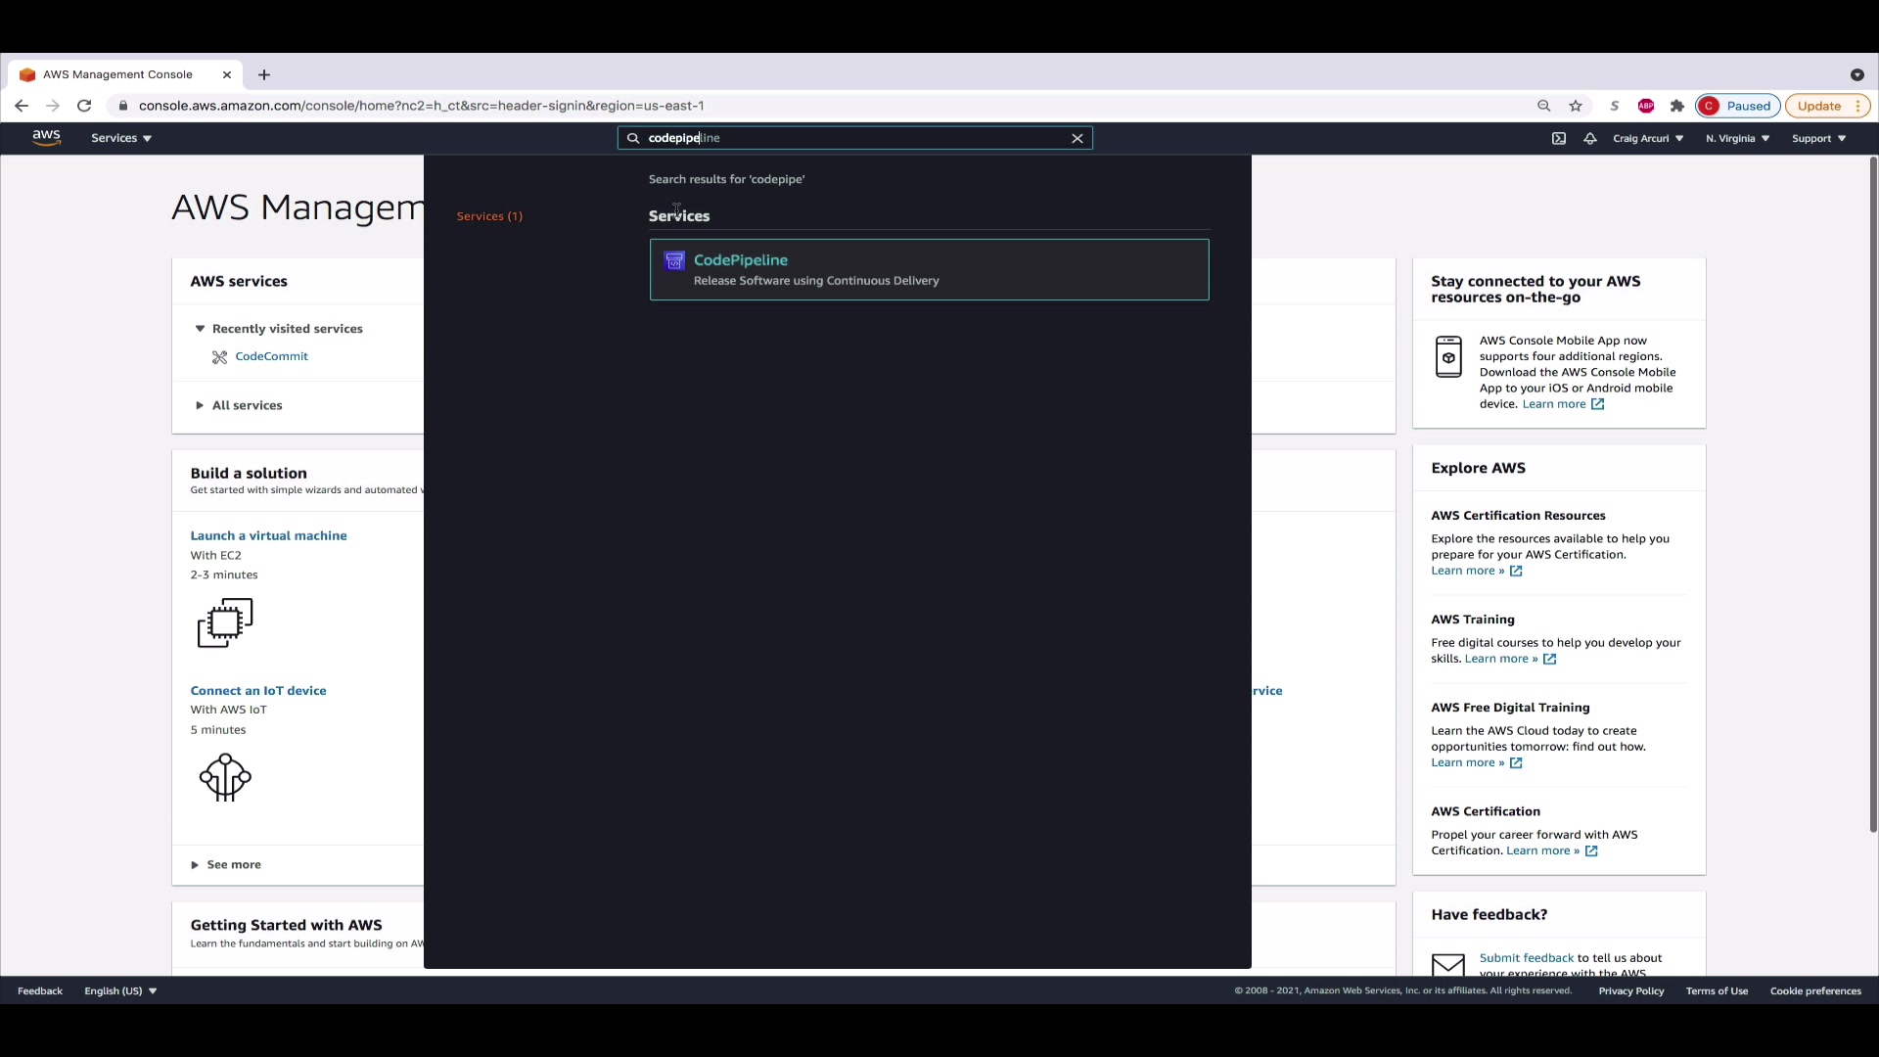Expand the Services dropdown menu
The image size is (1879, 1057).
coord(121,138)
